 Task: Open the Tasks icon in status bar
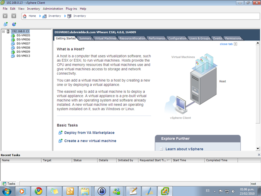(4, 184)
